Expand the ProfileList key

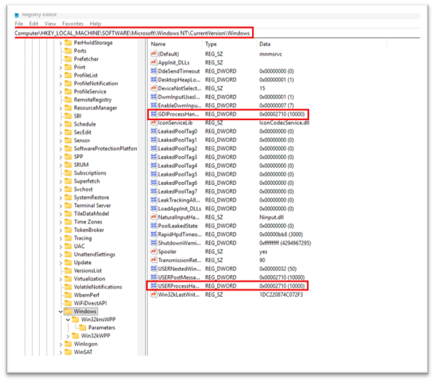pos(61,76)
